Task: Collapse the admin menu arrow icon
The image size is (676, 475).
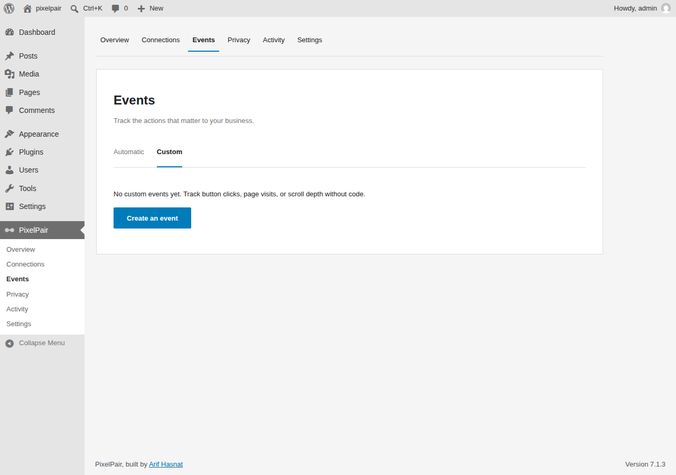Action: tap(10, 343)
